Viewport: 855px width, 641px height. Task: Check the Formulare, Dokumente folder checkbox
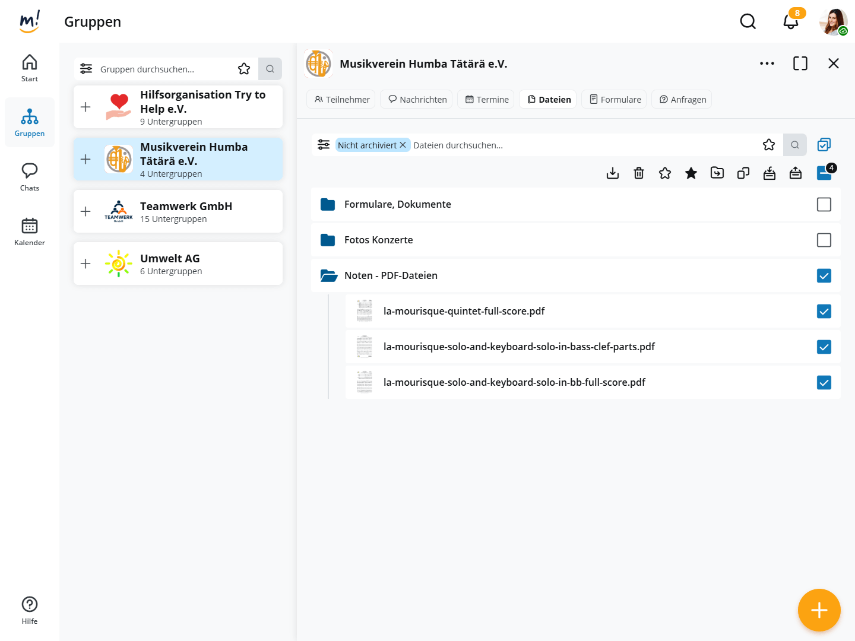824,205
